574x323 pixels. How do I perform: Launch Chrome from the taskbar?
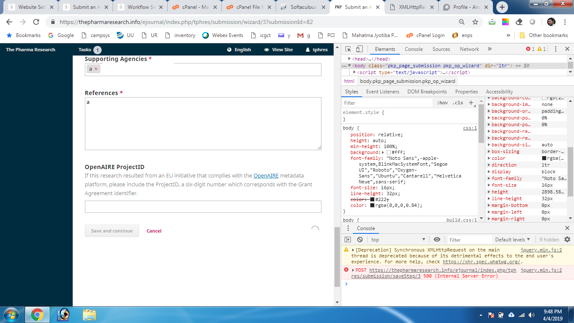(37, 315)
